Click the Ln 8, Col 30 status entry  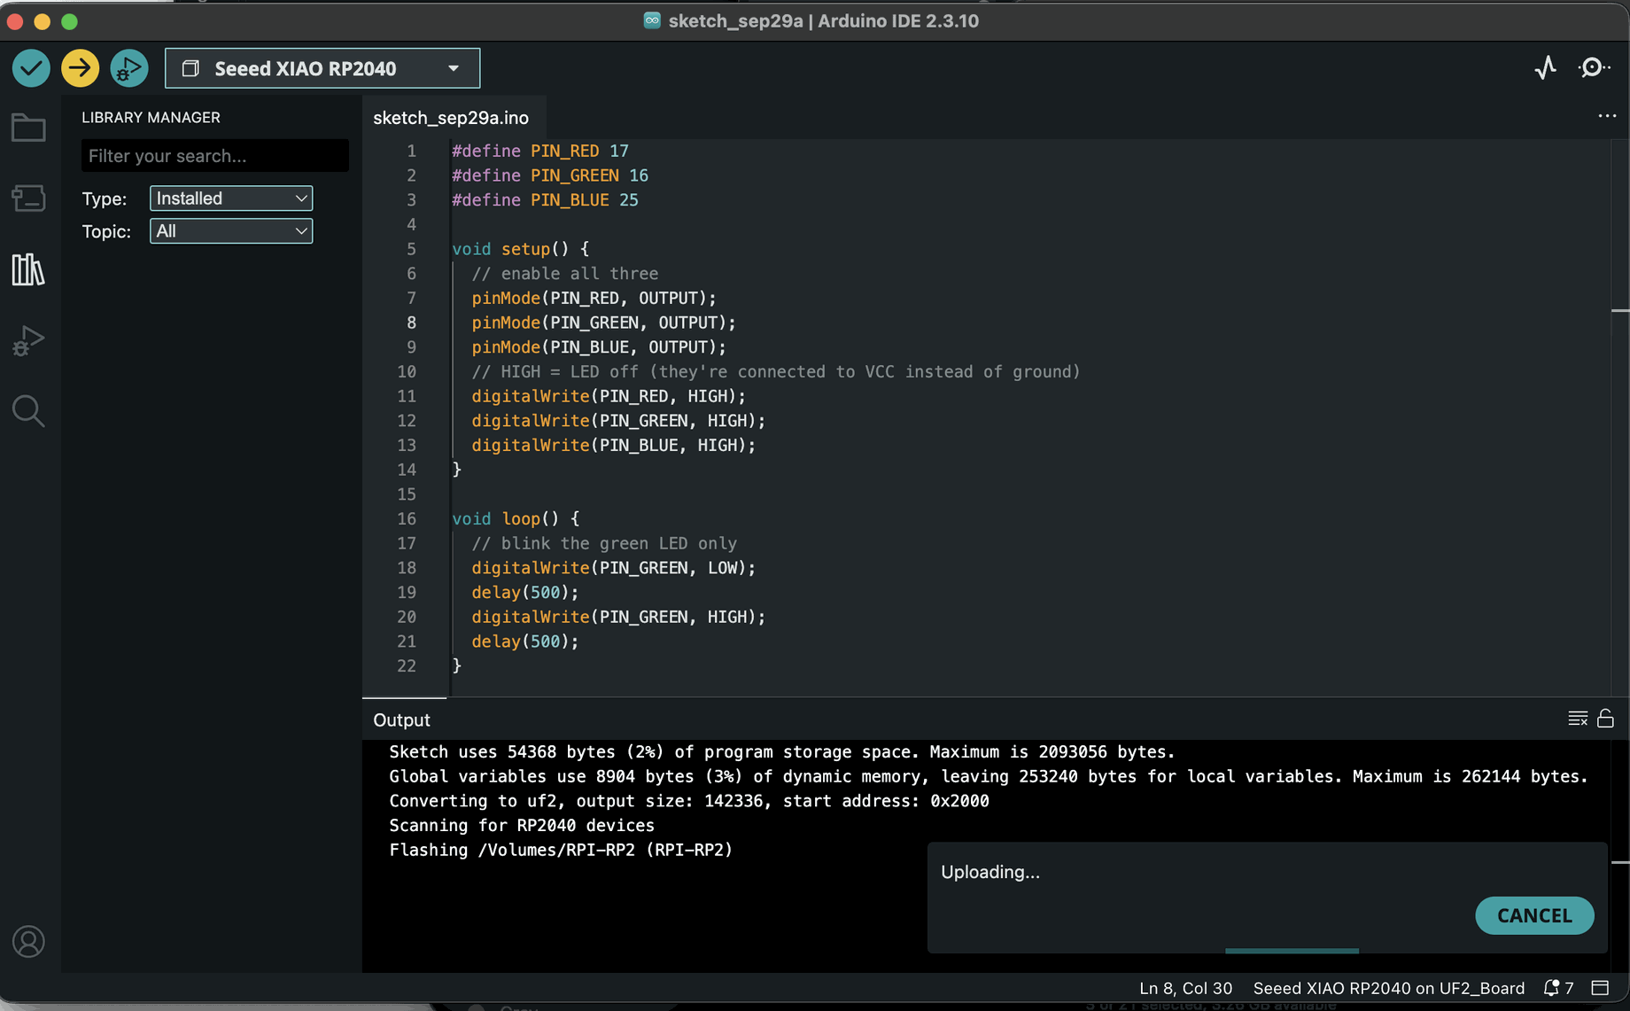[1185, 988]
